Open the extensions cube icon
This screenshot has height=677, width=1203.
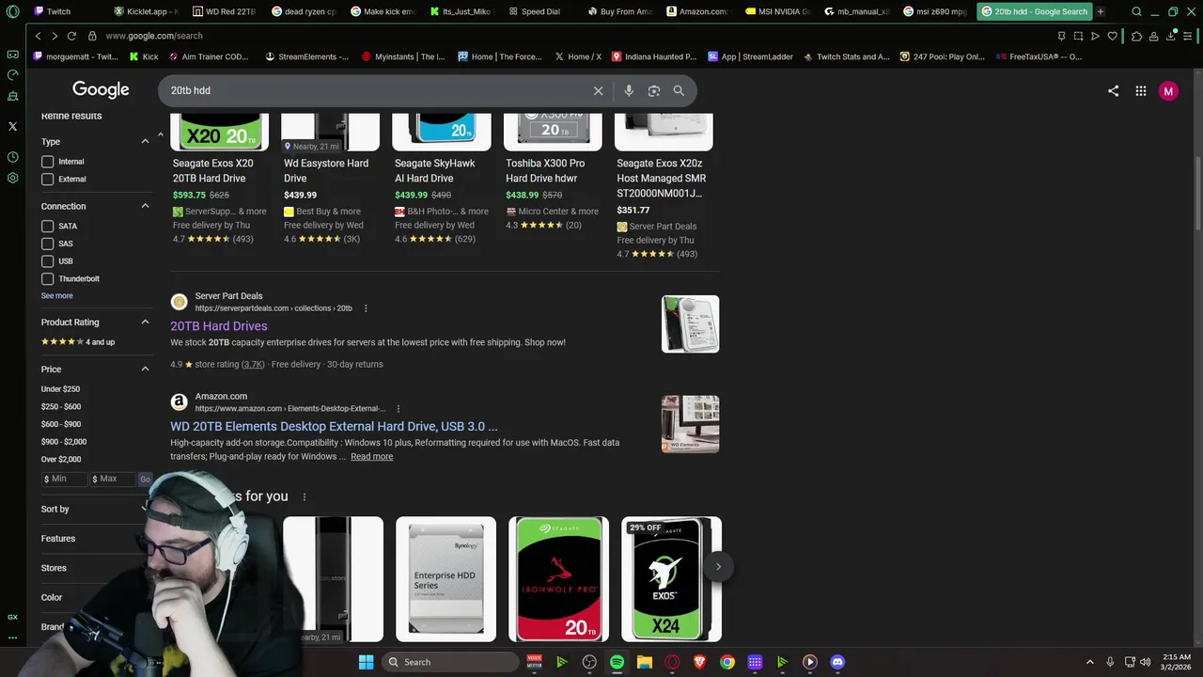tap(1137, 36)
